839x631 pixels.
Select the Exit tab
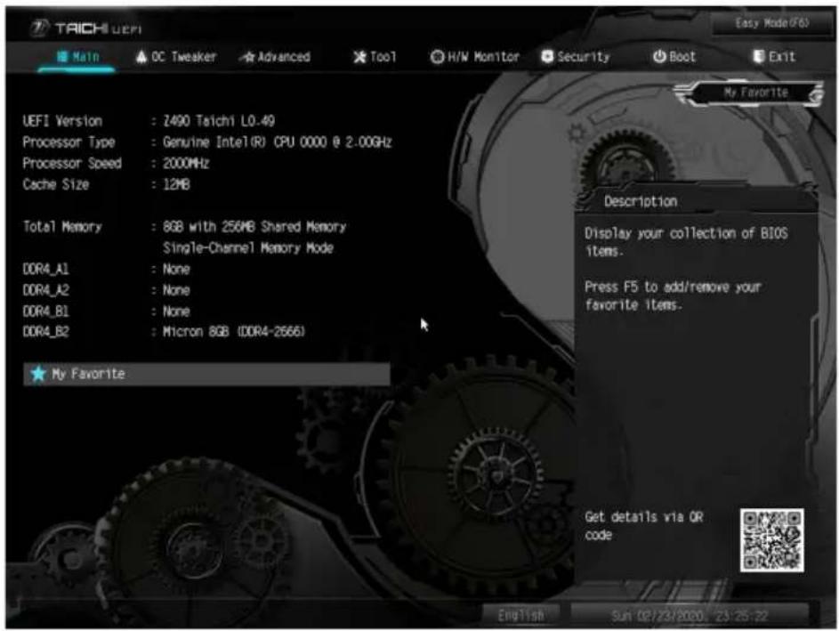774,57
